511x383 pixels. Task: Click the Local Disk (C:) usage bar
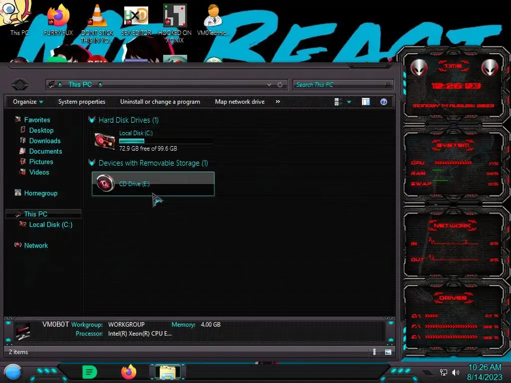click(166, 141)
